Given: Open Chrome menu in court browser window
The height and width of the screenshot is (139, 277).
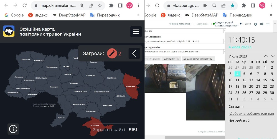Looking at the screenshot, I should 271,6.
